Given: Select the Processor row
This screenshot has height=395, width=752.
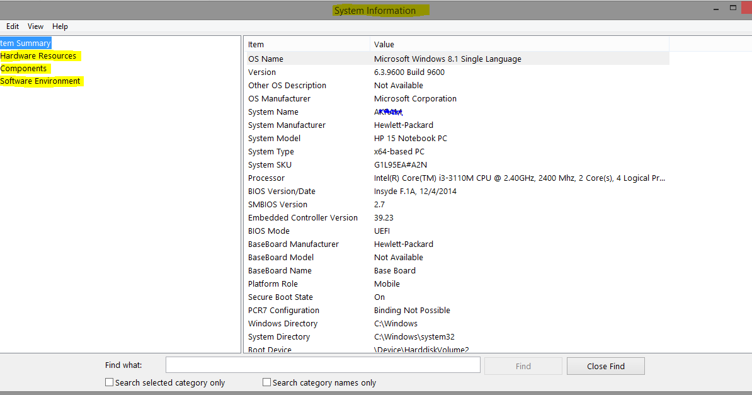Looking at the screenshot, I should tap(457, 178).
